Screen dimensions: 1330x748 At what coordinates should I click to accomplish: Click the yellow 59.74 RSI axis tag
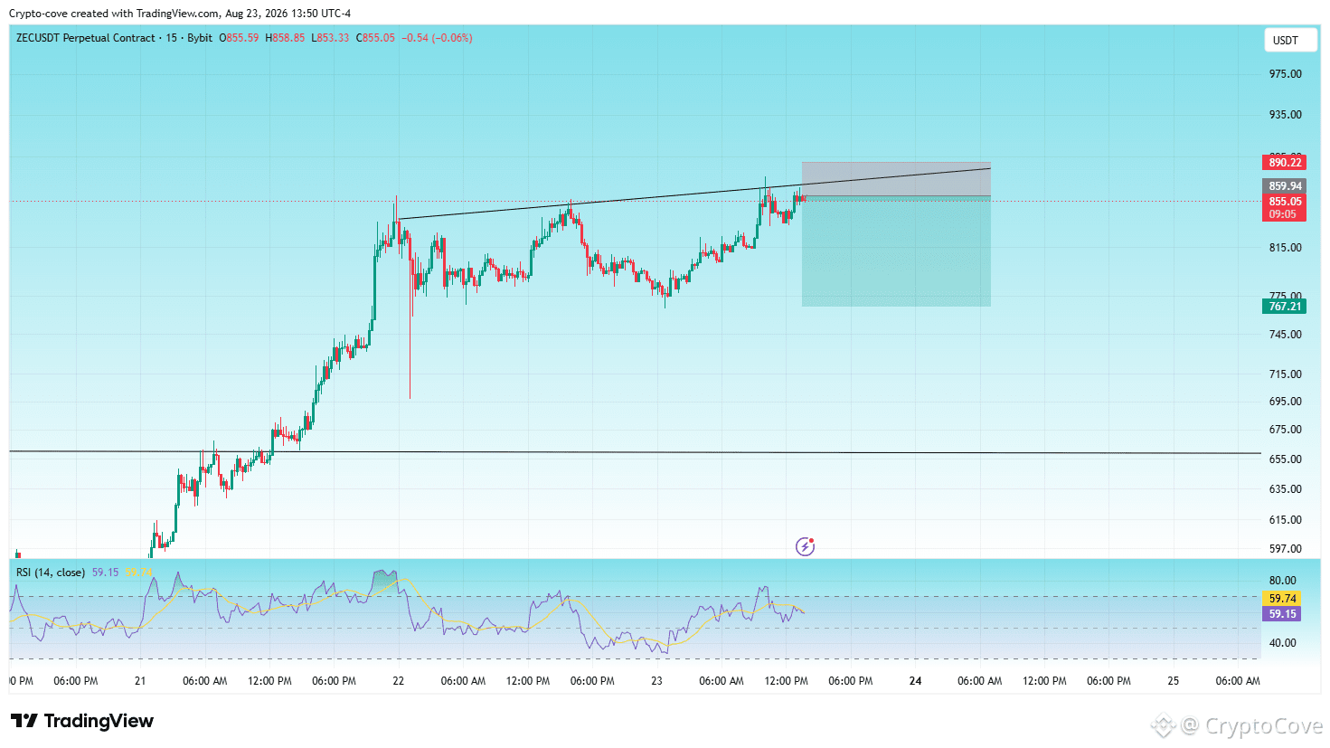click(x=1282, y=599)
